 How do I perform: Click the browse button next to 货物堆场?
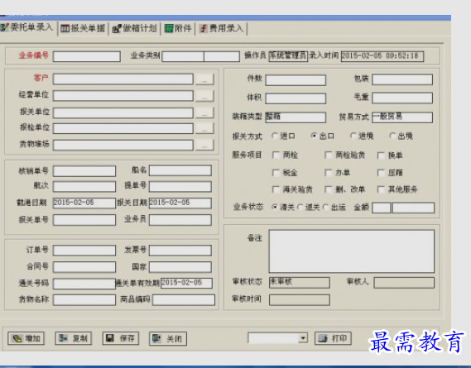pyautogui.click(x=204, y=145)
